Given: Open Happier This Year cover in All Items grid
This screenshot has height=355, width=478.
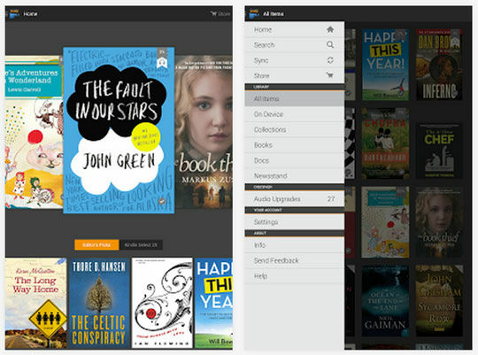Looking at the screenshot, I should (385, 65).
